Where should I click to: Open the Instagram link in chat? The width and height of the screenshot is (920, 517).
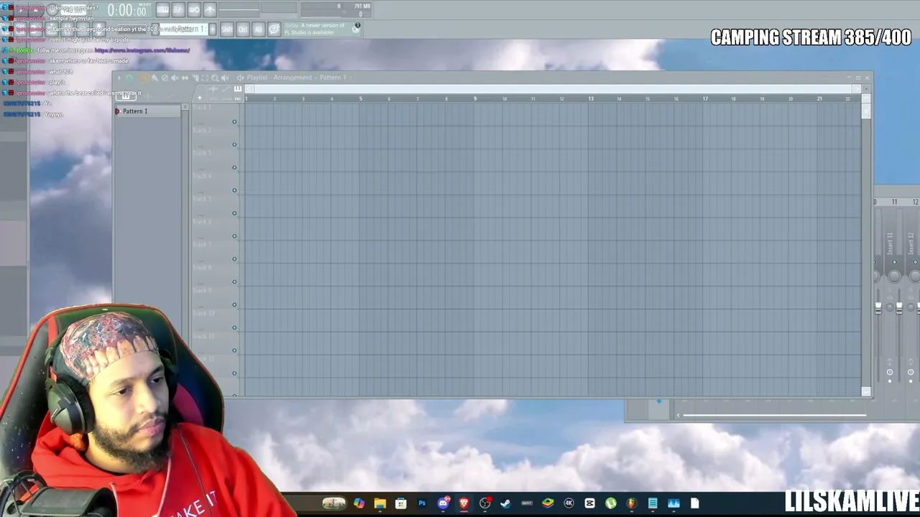(x=142, y=50)
